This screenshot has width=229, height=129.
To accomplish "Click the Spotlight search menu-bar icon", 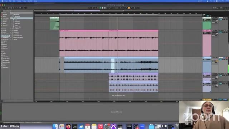I will pos(214,1).
